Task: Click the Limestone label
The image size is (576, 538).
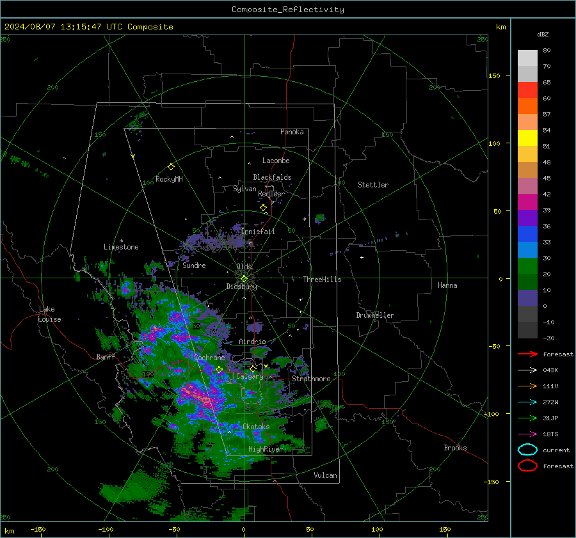Action: 121,247
